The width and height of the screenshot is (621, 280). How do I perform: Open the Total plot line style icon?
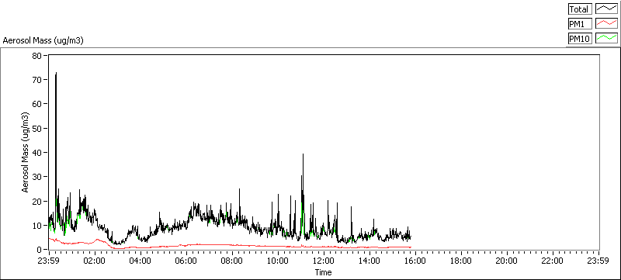click(x=607, y=9)
